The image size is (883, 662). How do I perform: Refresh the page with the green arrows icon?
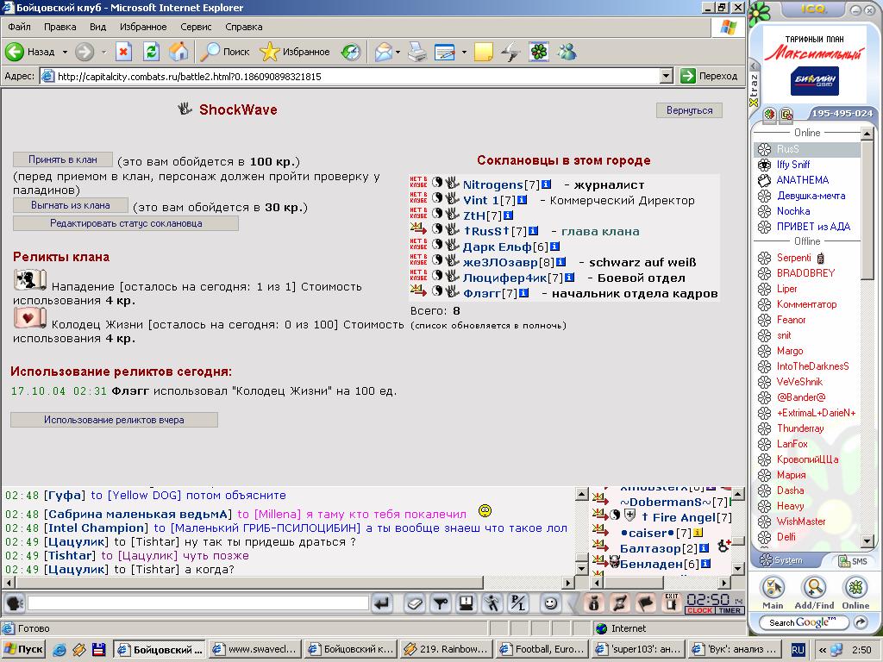click(x=151, y=52)
